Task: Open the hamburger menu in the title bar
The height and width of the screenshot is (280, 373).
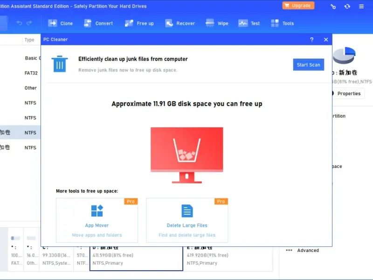Action: click(x=361, y=7)
